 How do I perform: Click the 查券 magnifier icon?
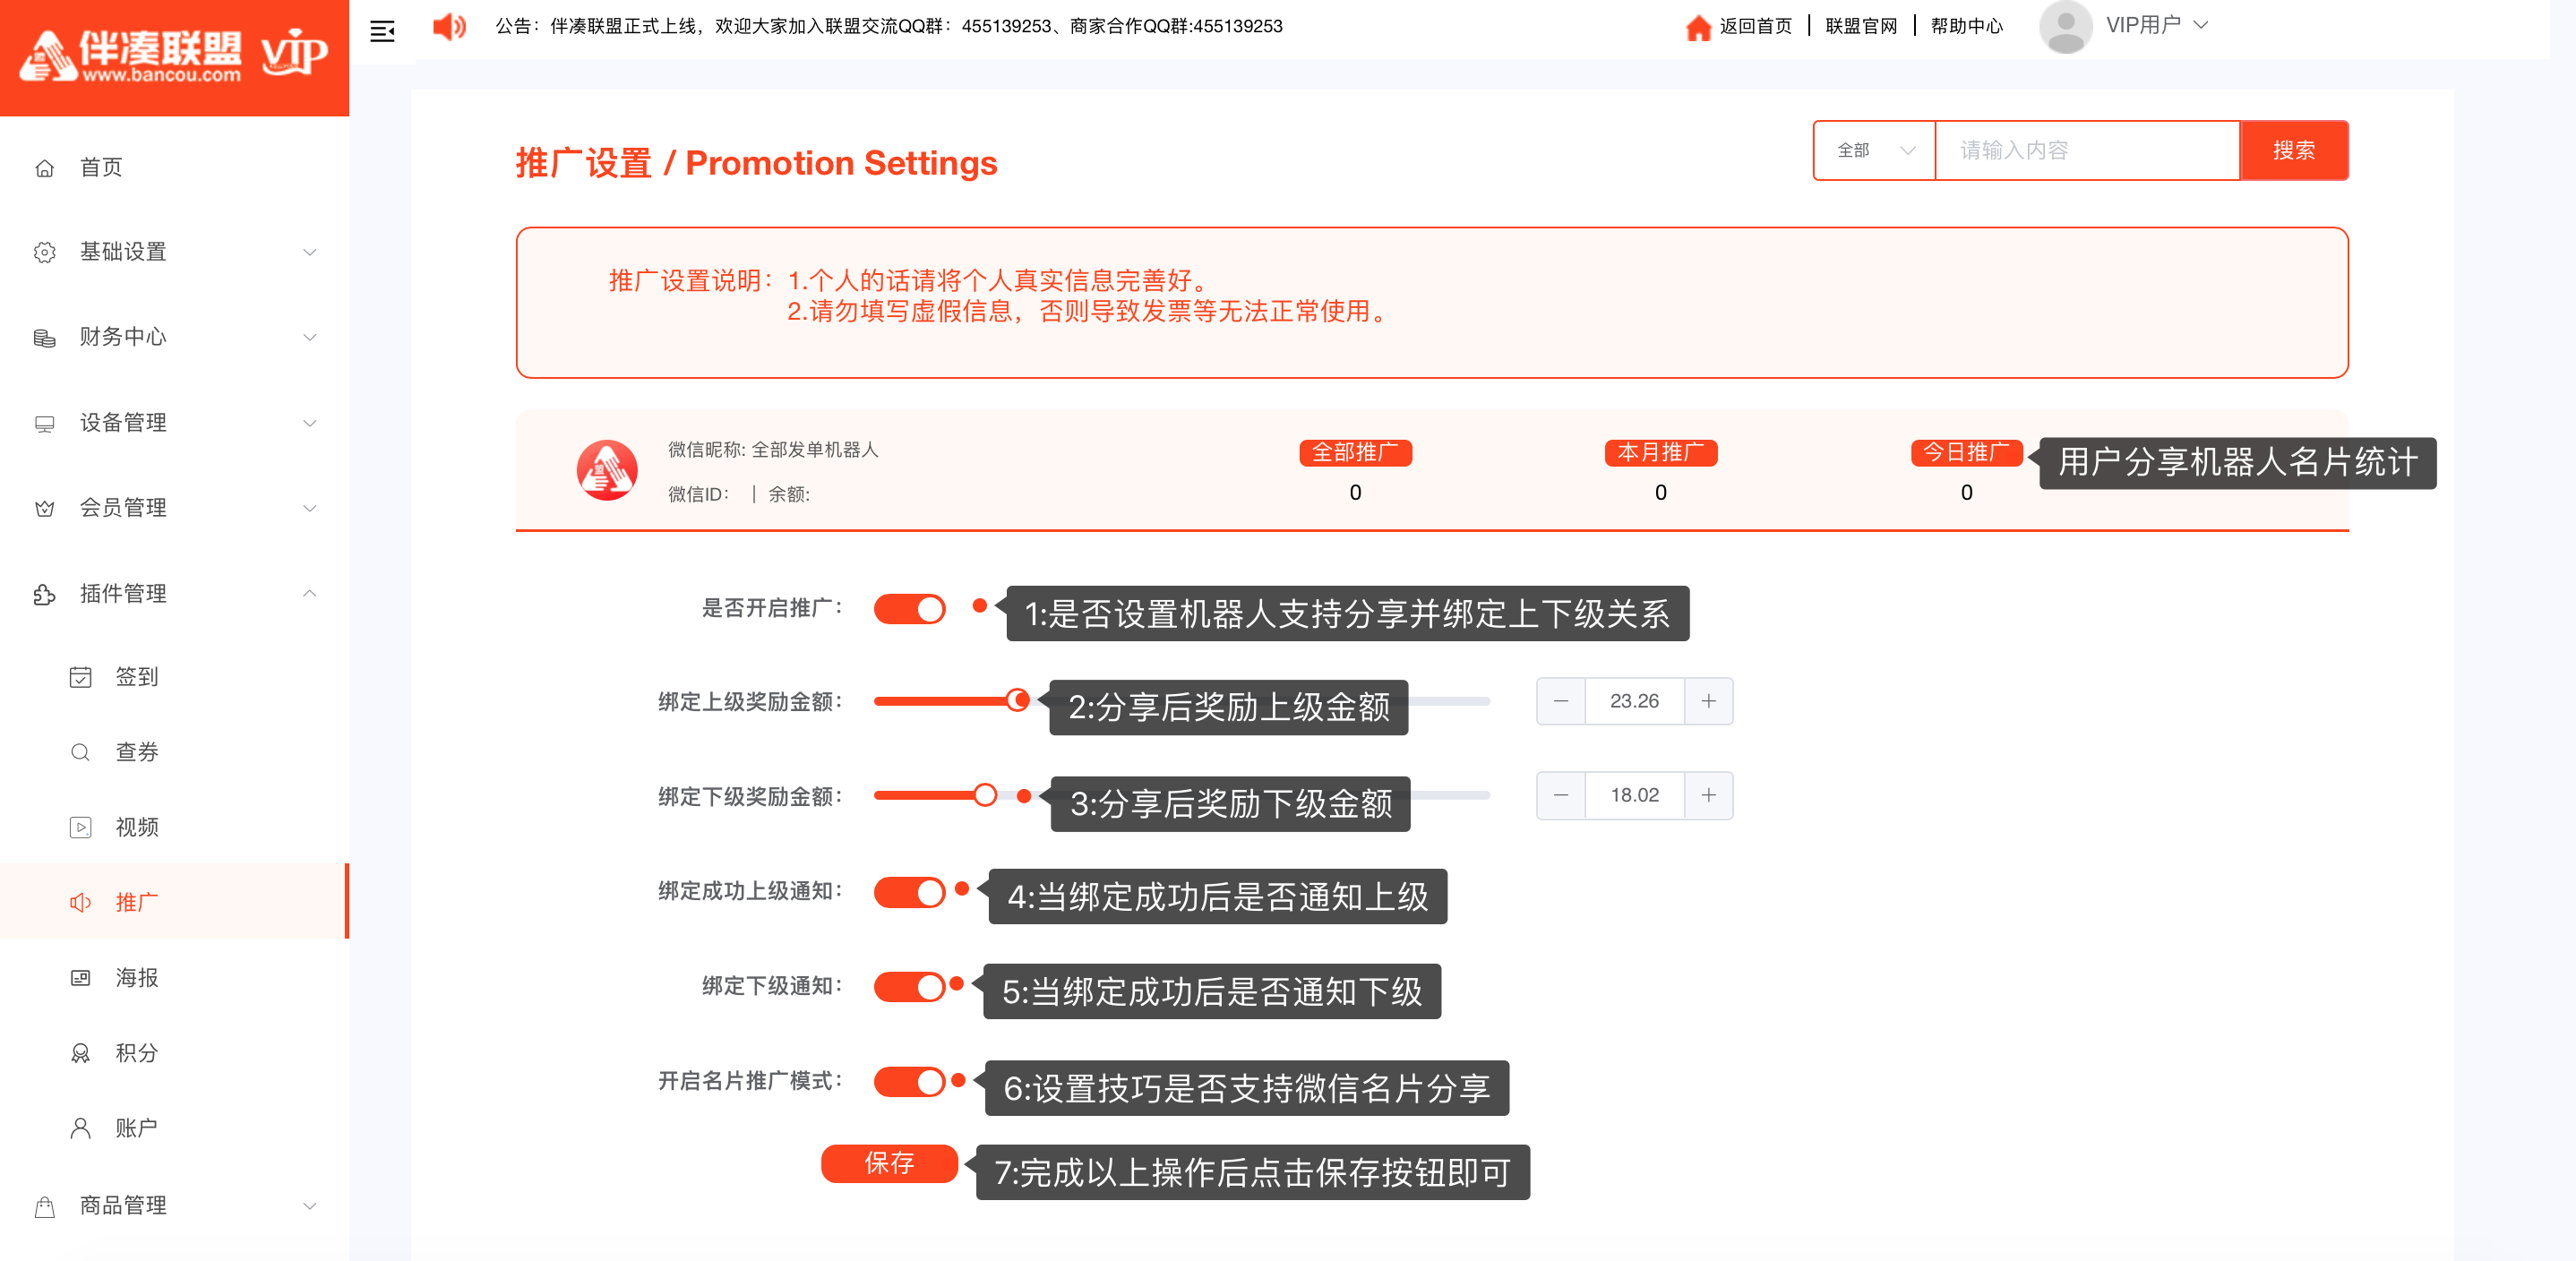click(x=80, y=752)
